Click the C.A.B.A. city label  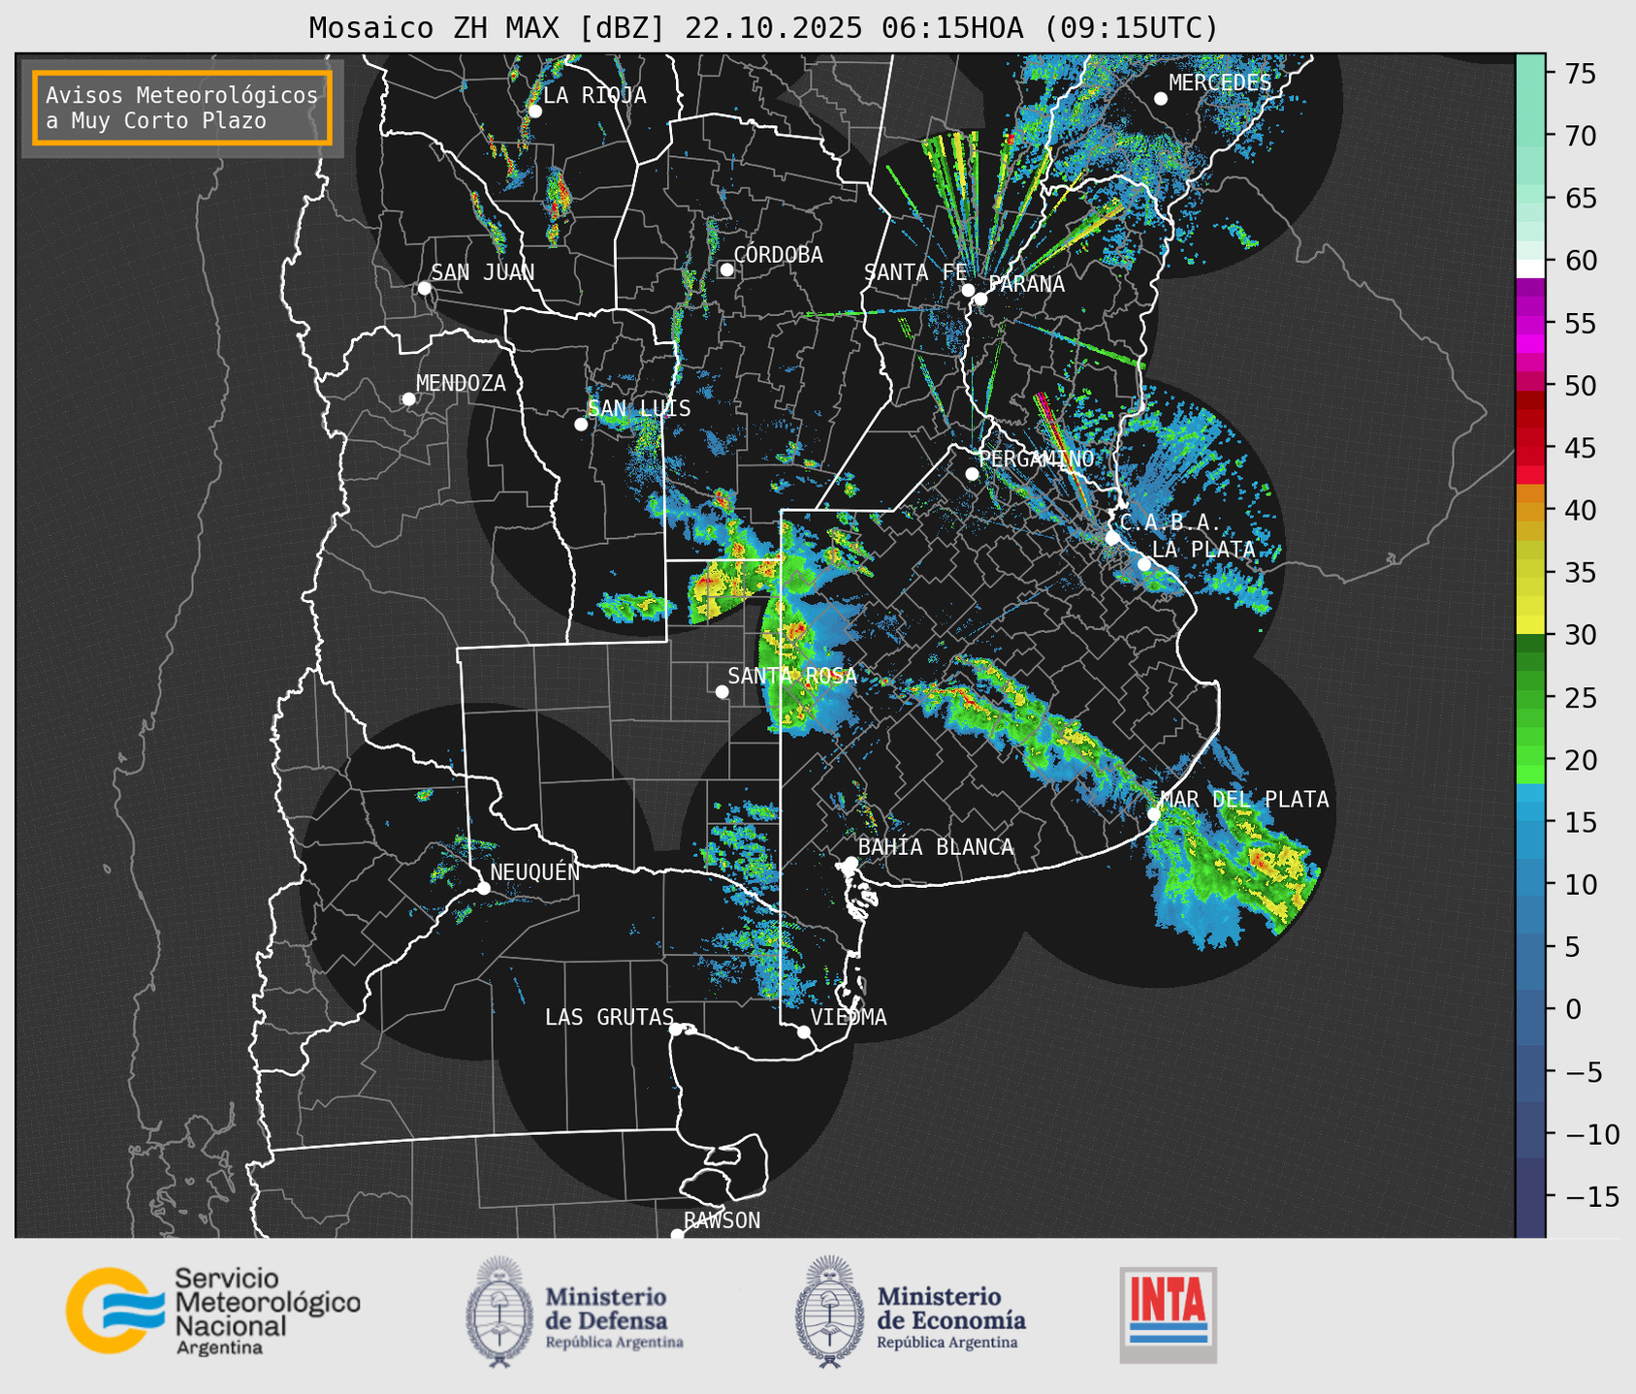[x=1171, y=523]
